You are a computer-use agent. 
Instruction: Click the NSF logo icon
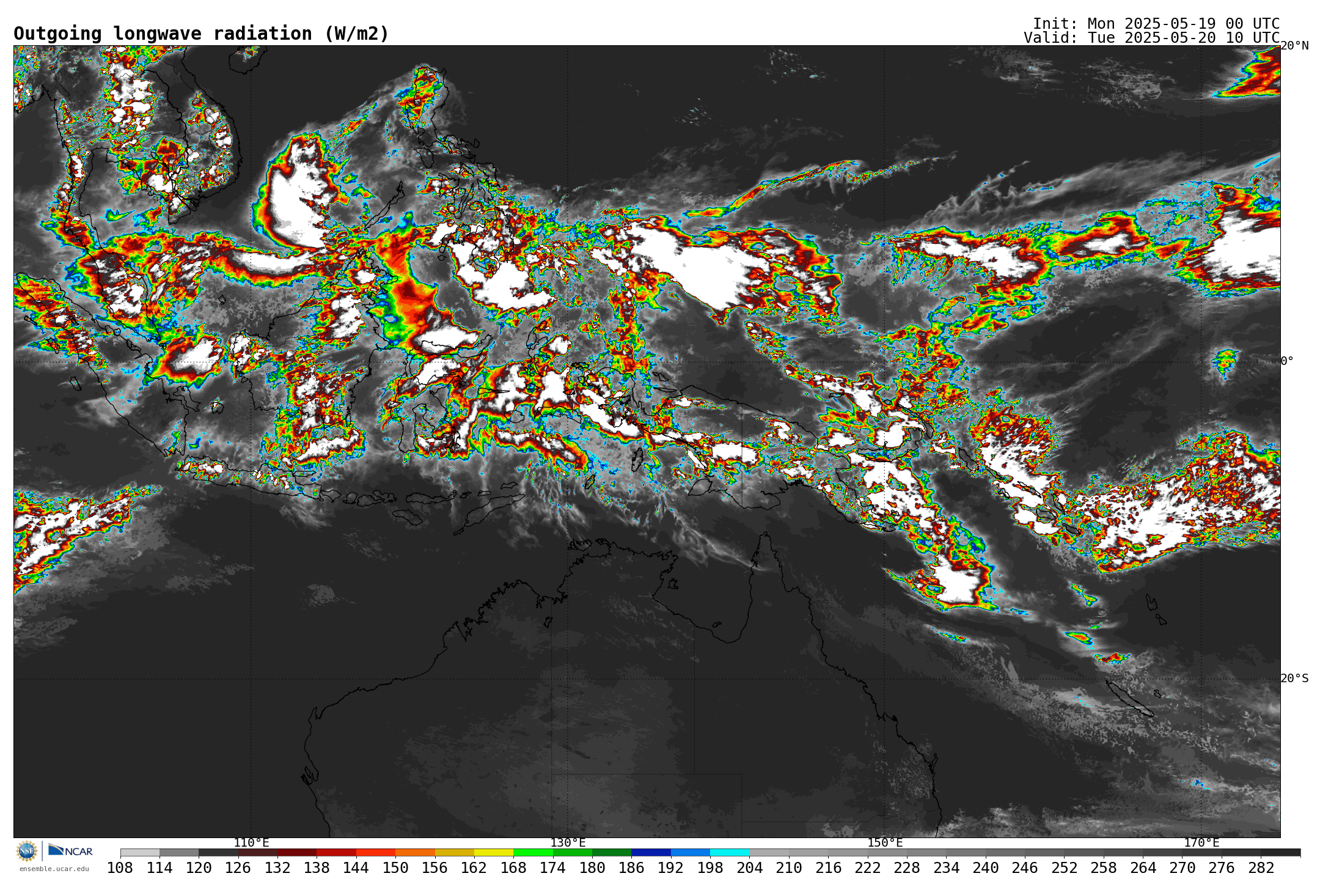pyautogui.click(x=27, y=850)
